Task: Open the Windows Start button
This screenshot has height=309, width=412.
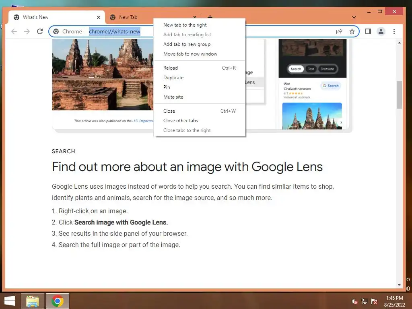Action: pyautogui.click(x=10, y=301)
